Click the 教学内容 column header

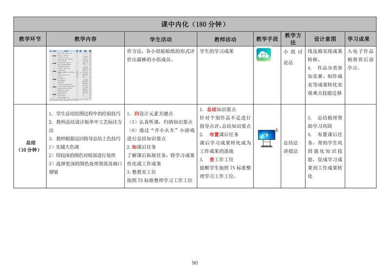click(x=85, y=39)
